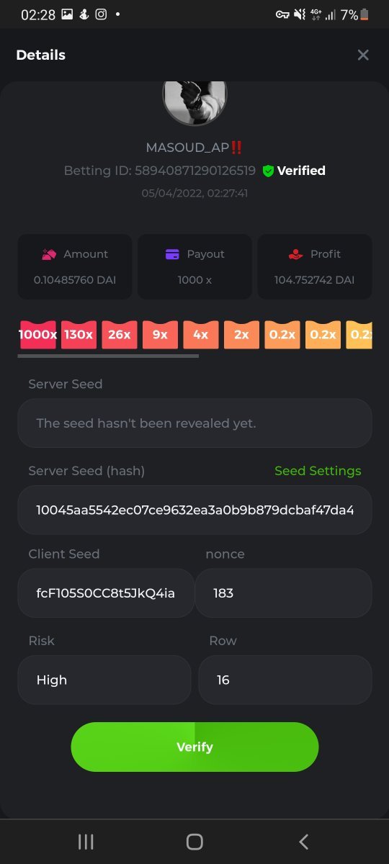389x864 pixels.
Task: Select the 4x multiplier chip
Action: pyautogui.click(x=201, y=335)
